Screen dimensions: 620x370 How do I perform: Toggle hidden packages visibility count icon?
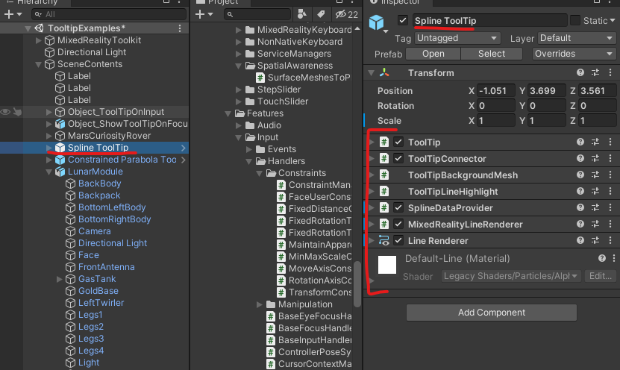pyautogui.click(x=347, y=15)
